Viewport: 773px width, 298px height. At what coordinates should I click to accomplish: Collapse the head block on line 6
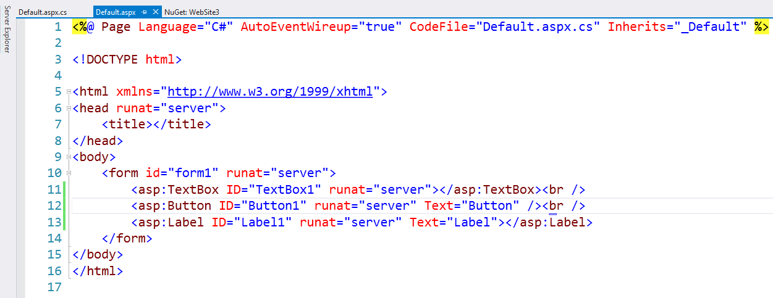point(68,109)
